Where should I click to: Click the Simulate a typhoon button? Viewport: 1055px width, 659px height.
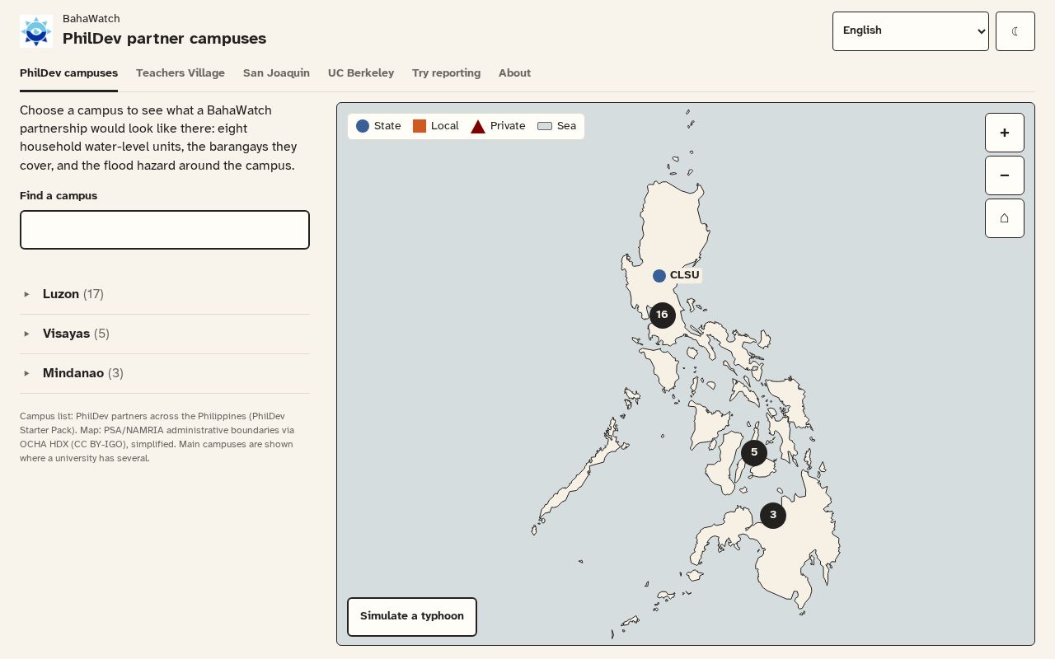(x=412, y=617)
